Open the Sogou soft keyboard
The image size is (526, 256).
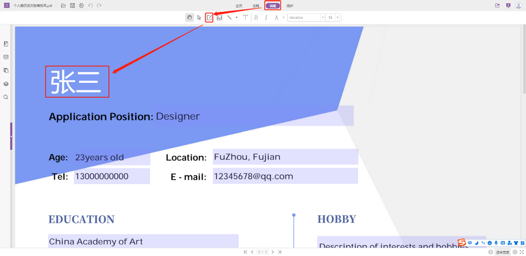coord(503,243)
